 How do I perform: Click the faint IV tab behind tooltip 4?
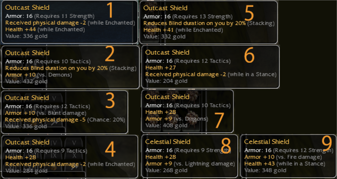pyautogui.click(x=54, y=143)
